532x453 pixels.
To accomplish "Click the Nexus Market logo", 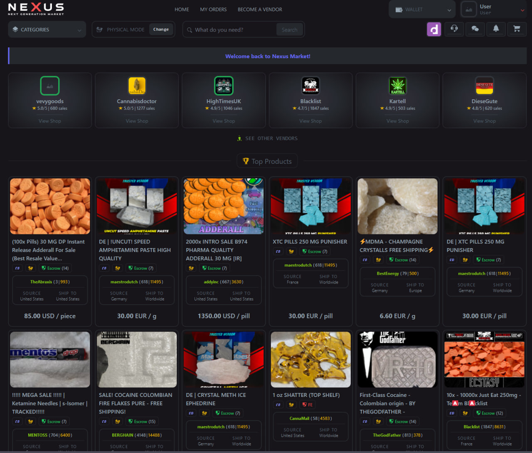I will pyautogui.click(x=36, y=9).
